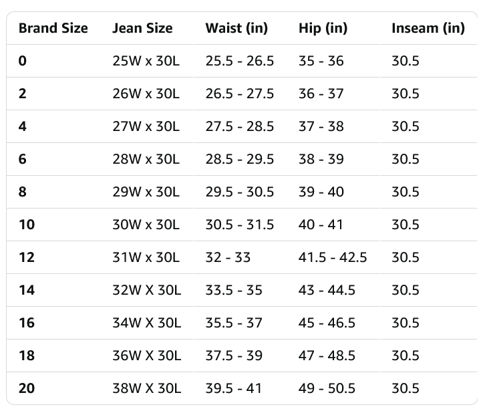Select brand size 0 row label
Screen dimensions: 487x413
point(23,61)
